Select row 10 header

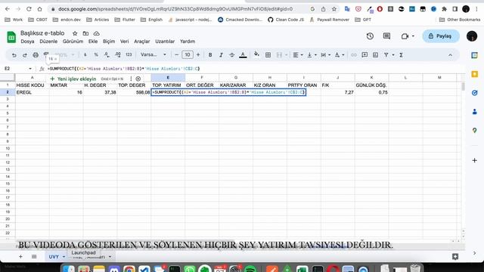click(x=8, y=148)
